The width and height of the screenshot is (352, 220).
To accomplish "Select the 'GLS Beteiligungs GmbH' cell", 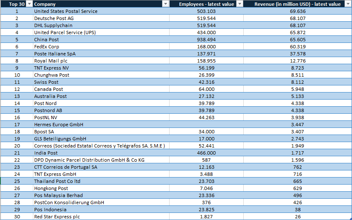I will tap(101, 138).
